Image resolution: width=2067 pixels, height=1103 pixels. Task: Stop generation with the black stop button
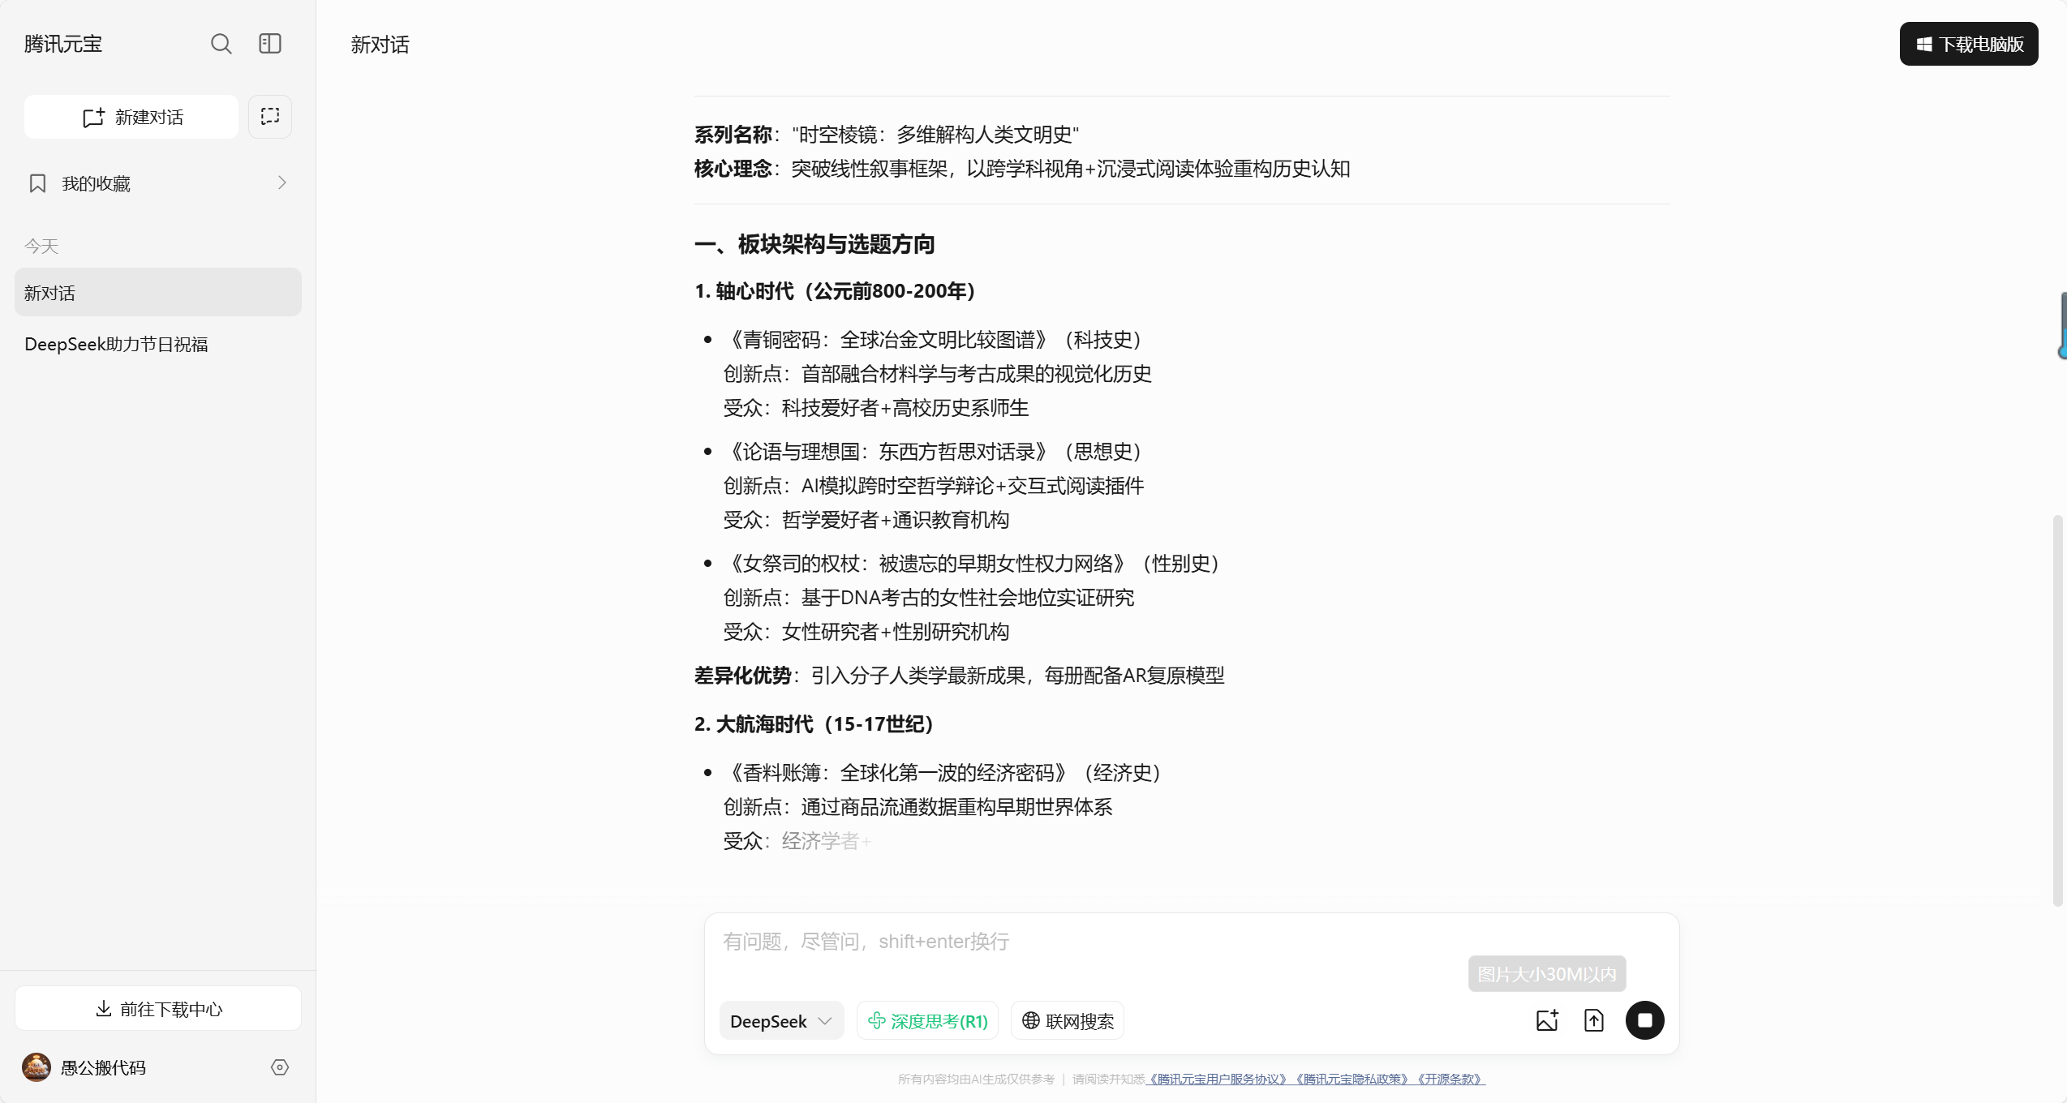pos(1644,1020)
